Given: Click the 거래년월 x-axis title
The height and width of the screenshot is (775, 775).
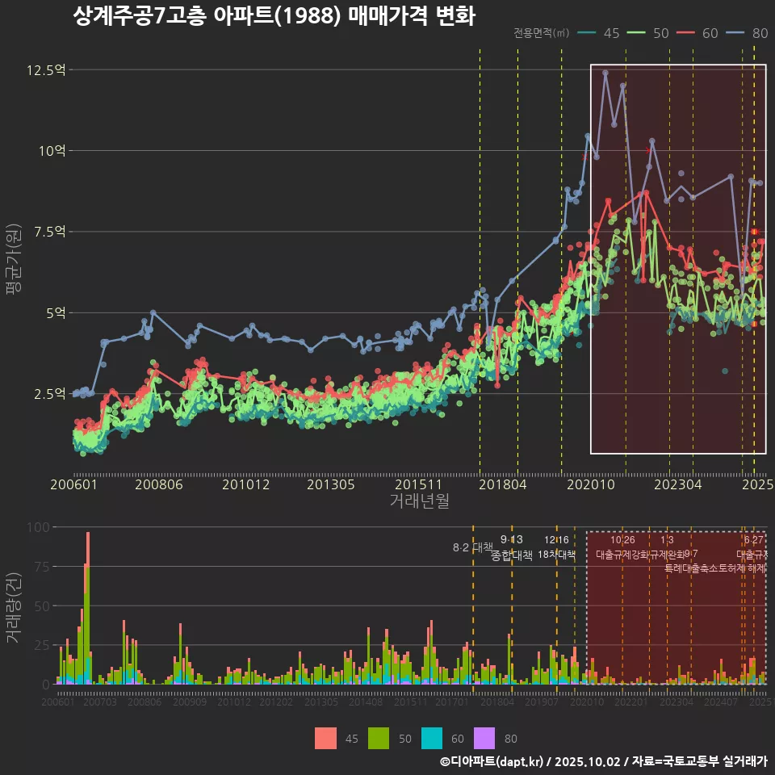Looking at the screenshot, I should (x=419, y=501).
